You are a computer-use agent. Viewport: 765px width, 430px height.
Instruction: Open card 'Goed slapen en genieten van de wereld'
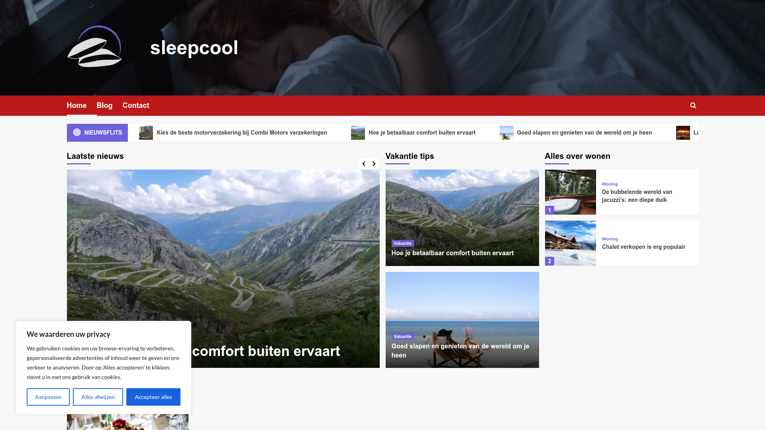(460, 351)
